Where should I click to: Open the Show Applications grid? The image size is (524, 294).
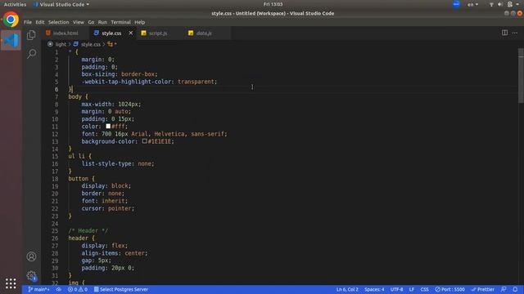click(x=11, y=283)
